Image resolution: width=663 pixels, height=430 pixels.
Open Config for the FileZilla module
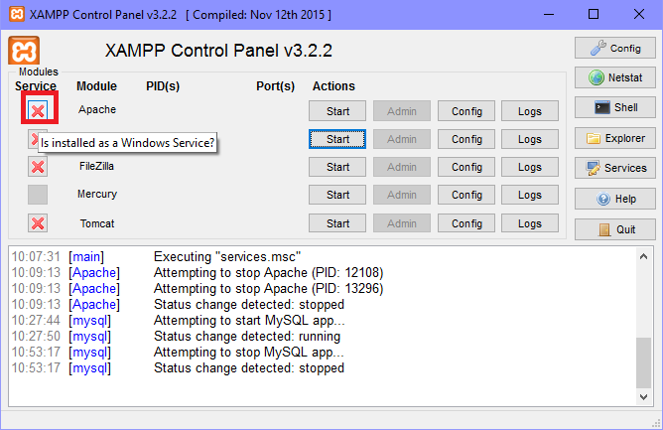click(x=465, y=167)
